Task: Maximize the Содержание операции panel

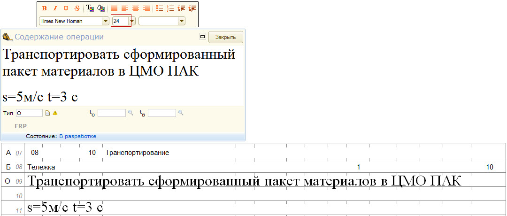Action: 203,37
